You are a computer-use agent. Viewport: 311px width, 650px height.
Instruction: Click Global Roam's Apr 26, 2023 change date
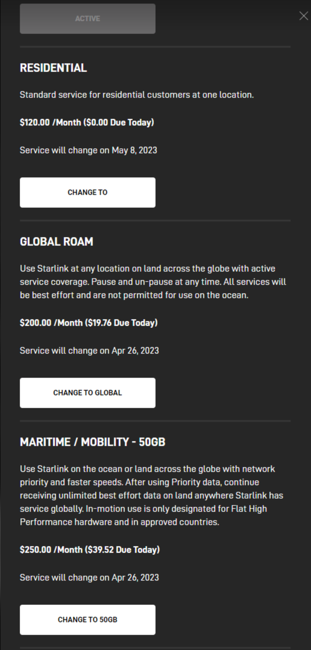(x=135, y=351)
